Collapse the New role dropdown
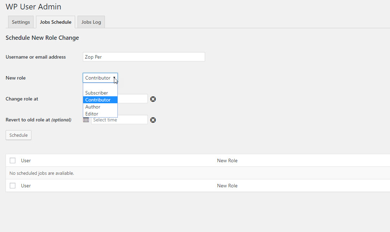 coord(100,78)
